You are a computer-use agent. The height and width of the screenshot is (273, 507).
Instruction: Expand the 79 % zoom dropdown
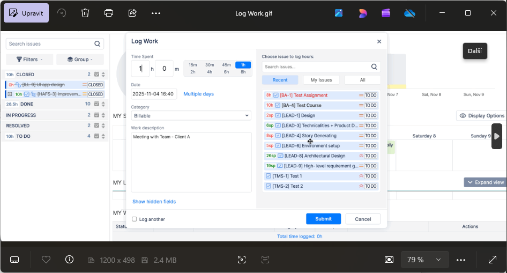(x=438, y=260)
